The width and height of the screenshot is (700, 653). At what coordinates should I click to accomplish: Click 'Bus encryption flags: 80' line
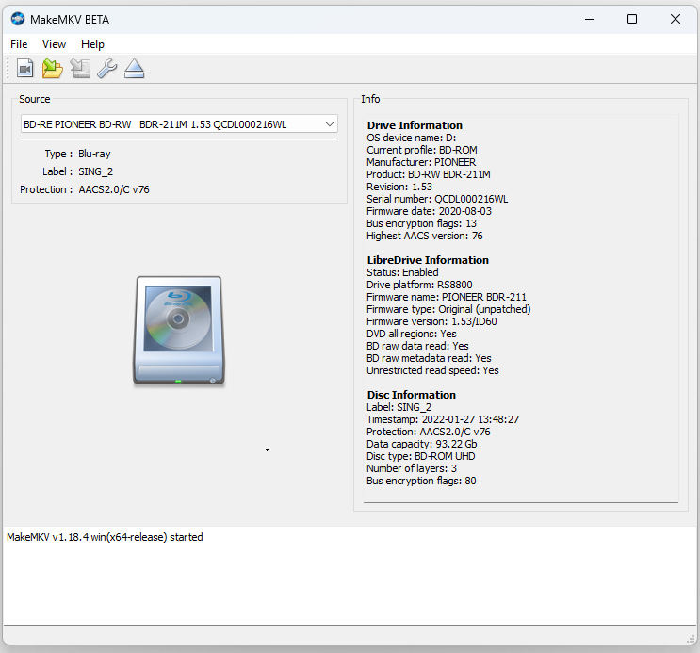coord(421,482)
